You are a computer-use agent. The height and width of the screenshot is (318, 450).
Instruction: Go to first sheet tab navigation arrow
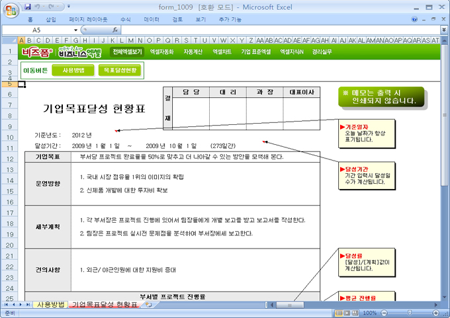tap(6, 305)
